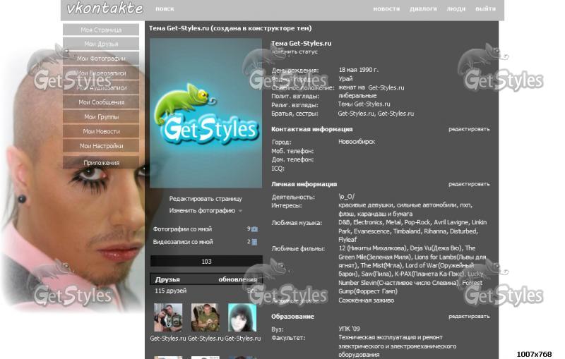Click the \o_O/ activity value
Viewport: 565px width, 359px height.
coord(346,197)
